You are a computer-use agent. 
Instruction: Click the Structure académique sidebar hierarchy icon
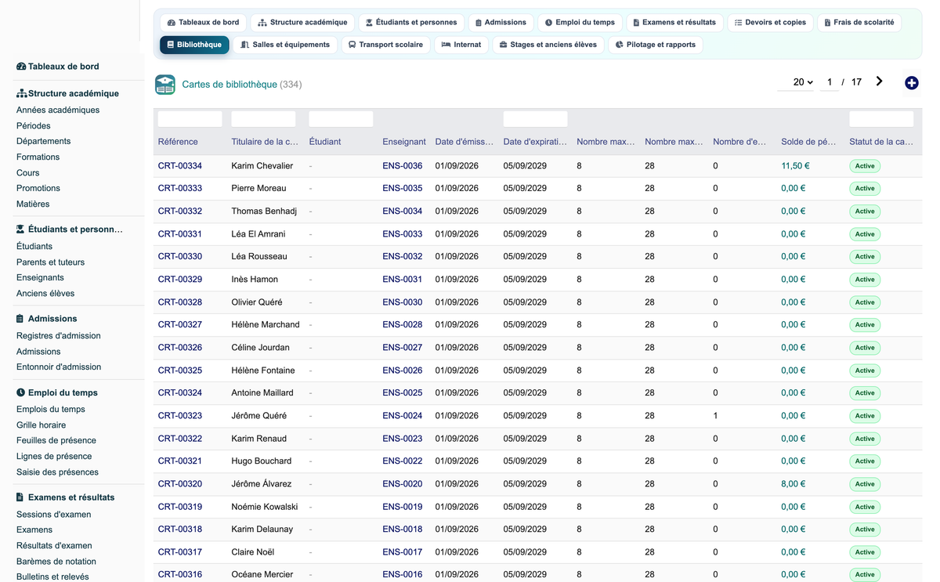coord(21,93)
